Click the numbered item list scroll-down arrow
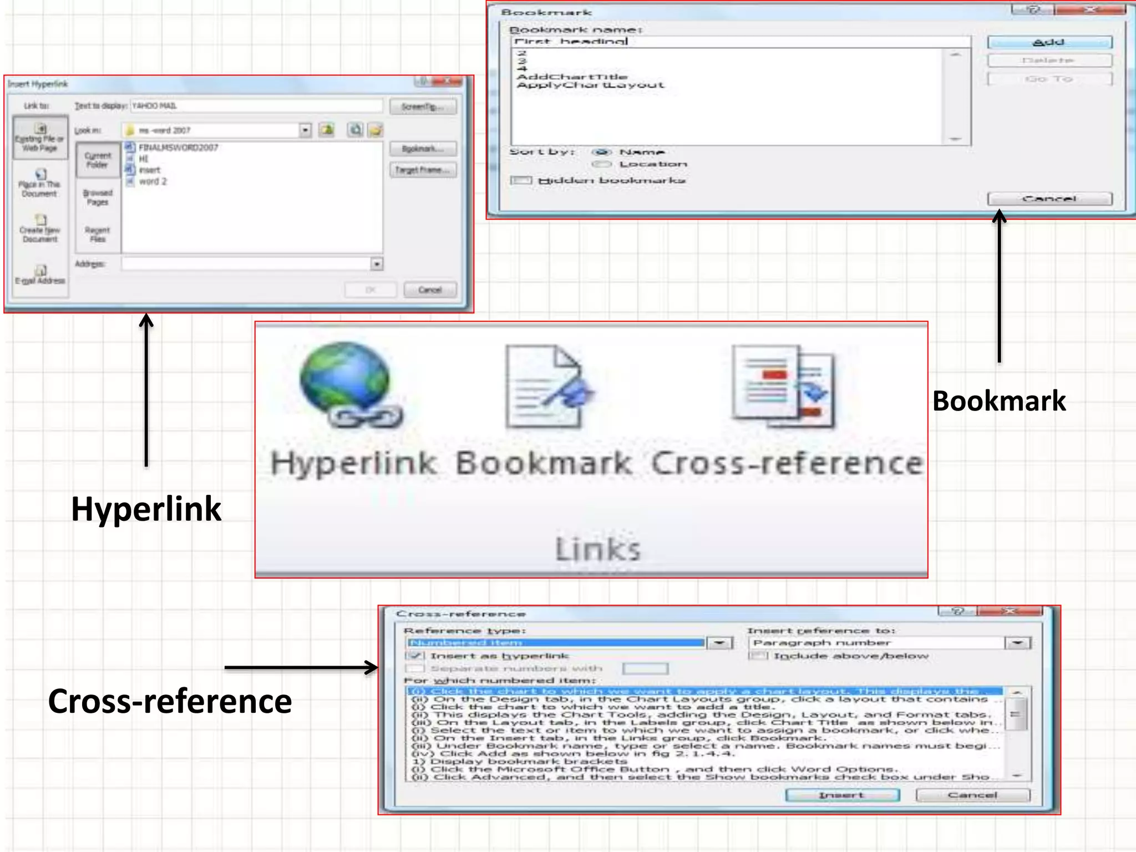This screenshot has height=852, width=1136. pyautogui.click(x=1017, y=775)
